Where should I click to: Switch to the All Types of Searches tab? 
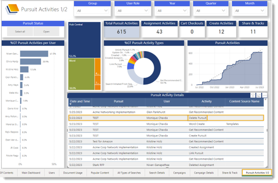pos(129,173)
